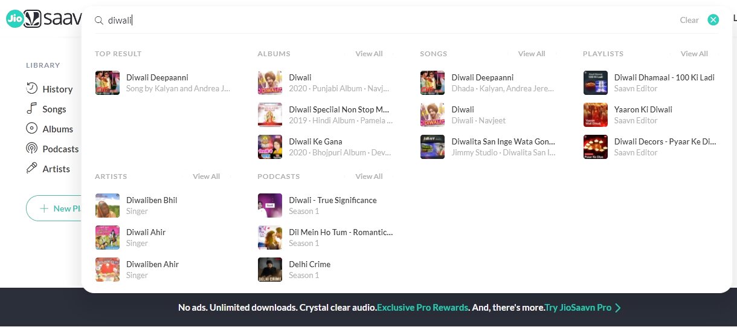Viewport: 737px width, 327px height.
Task: Open Dil Mein Ho Tum podcast thumbnail
Action: pos(270,238)
